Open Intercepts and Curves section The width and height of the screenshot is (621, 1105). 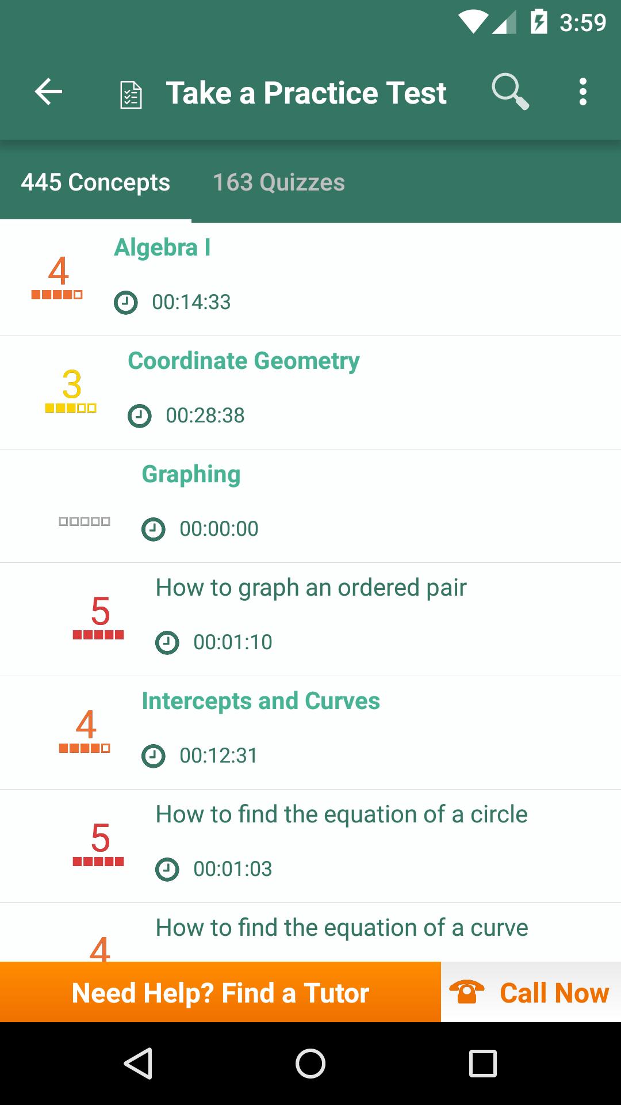pyautogui.click(x=310, y=733)
